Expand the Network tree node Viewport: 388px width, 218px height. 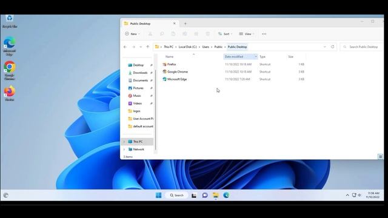[x=124, y=150]
